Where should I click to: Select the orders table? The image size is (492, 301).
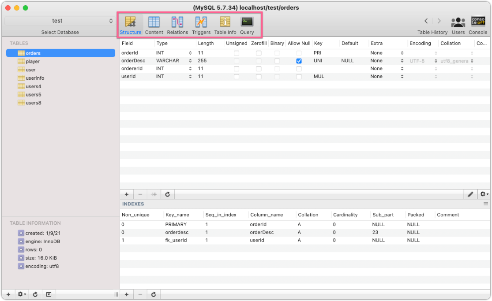60,53
